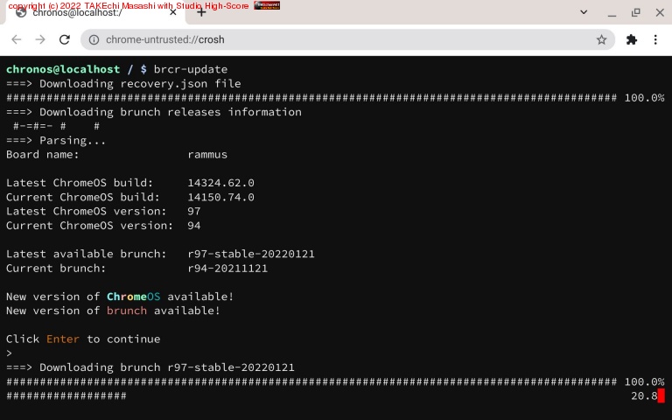Screen dimensions: 672x420
Task: Reload the crosh page
Action: [x=65, y=39]
